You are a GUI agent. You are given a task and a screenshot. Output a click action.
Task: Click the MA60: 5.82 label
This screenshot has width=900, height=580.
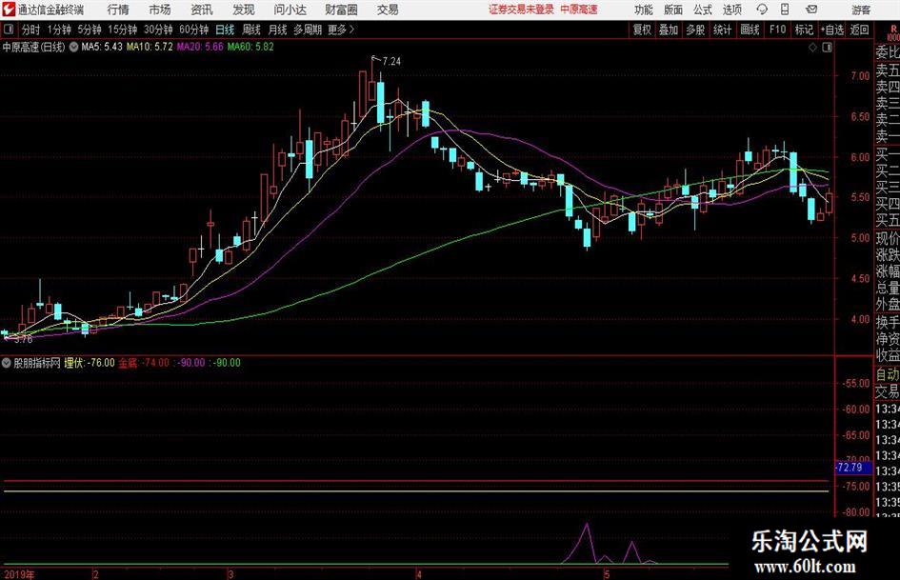[x=250, y=47]
